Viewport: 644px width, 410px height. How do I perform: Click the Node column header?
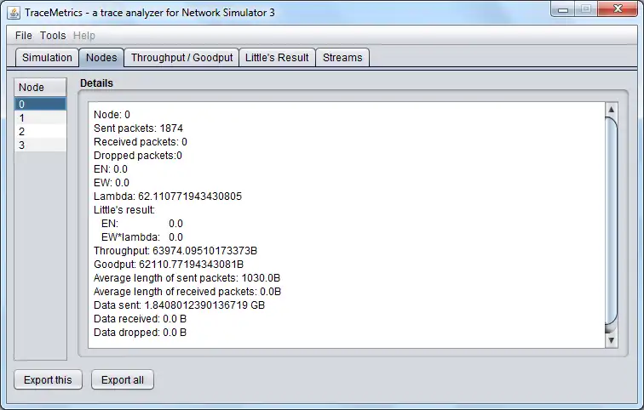click(40, 88)
